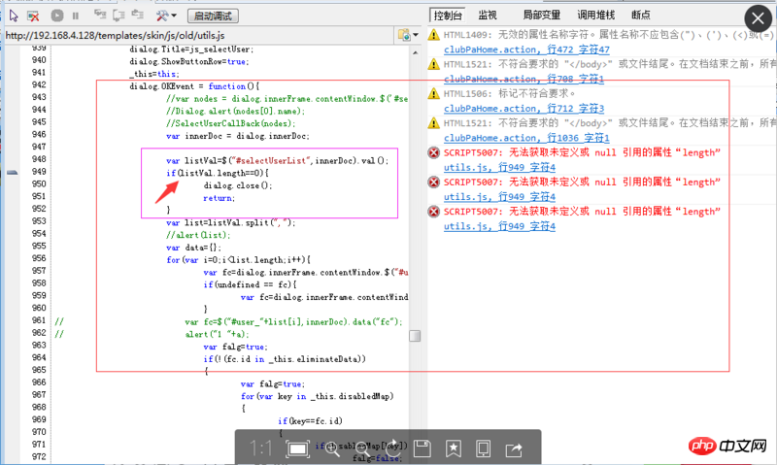The height and width of the screenshot is (465, 777).
Task: Click code line 'dialog.ShowButtonRow=true;'
Action: coord(189,61)
